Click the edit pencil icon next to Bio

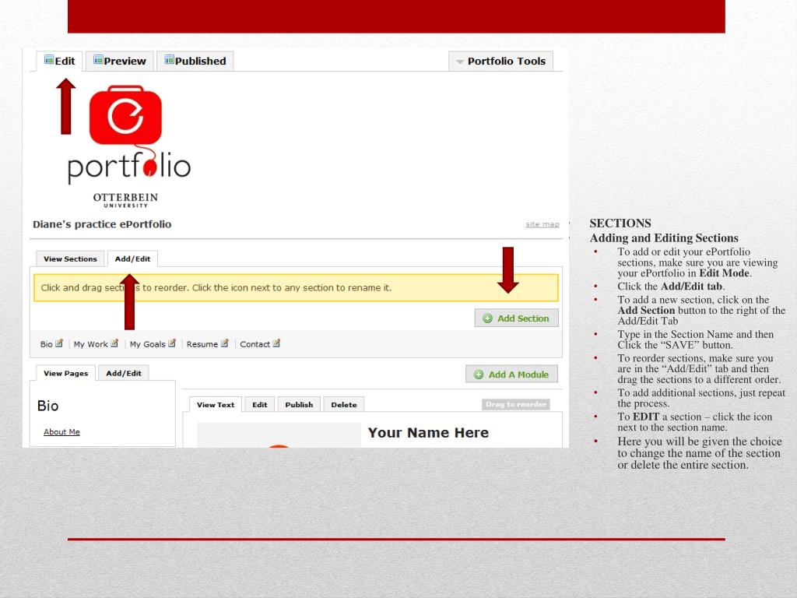pos(59,344)
